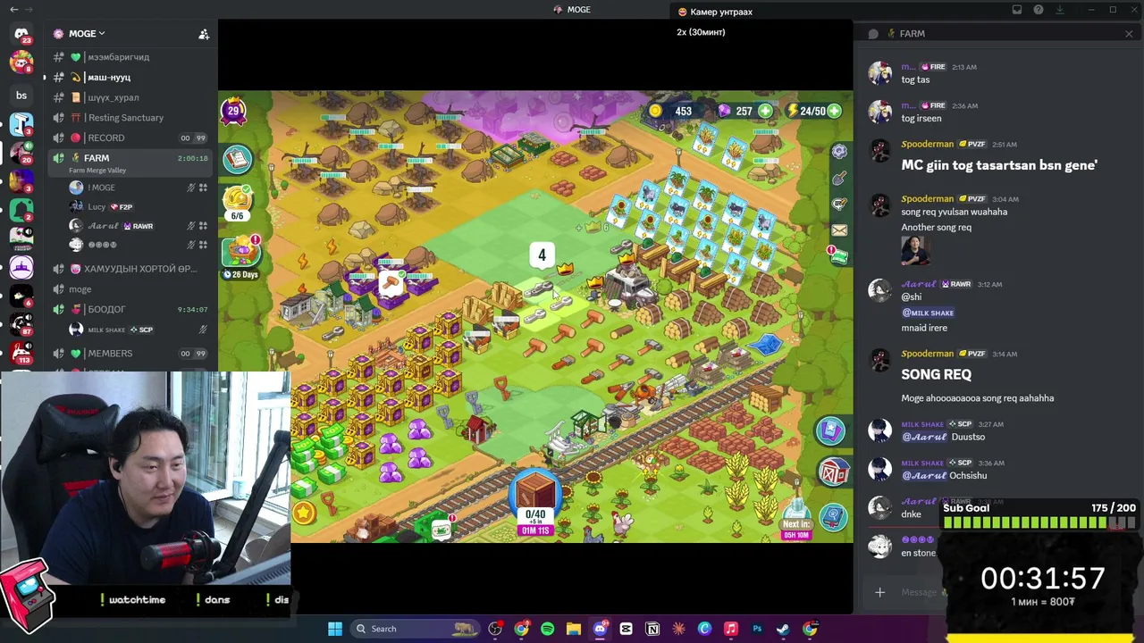Join the Resting Sanctuary voice channel

129,118
